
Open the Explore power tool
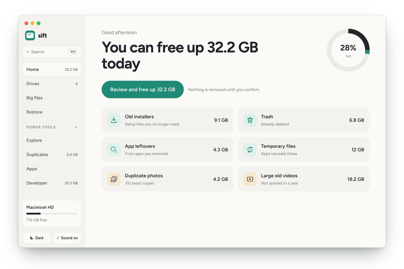point(52,140)
